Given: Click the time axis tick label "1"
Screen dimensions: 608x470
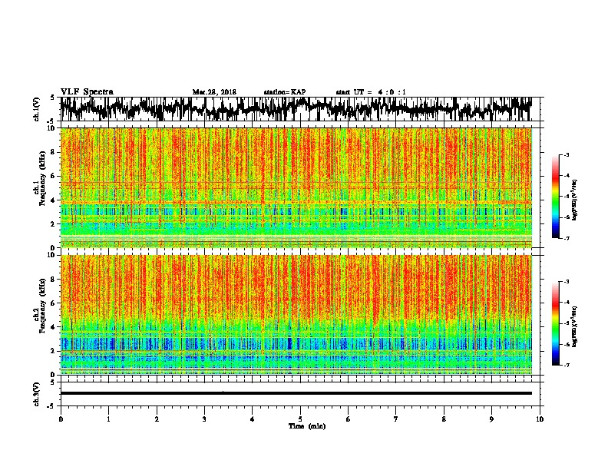Looking at the screenshot, I should 108,419.
